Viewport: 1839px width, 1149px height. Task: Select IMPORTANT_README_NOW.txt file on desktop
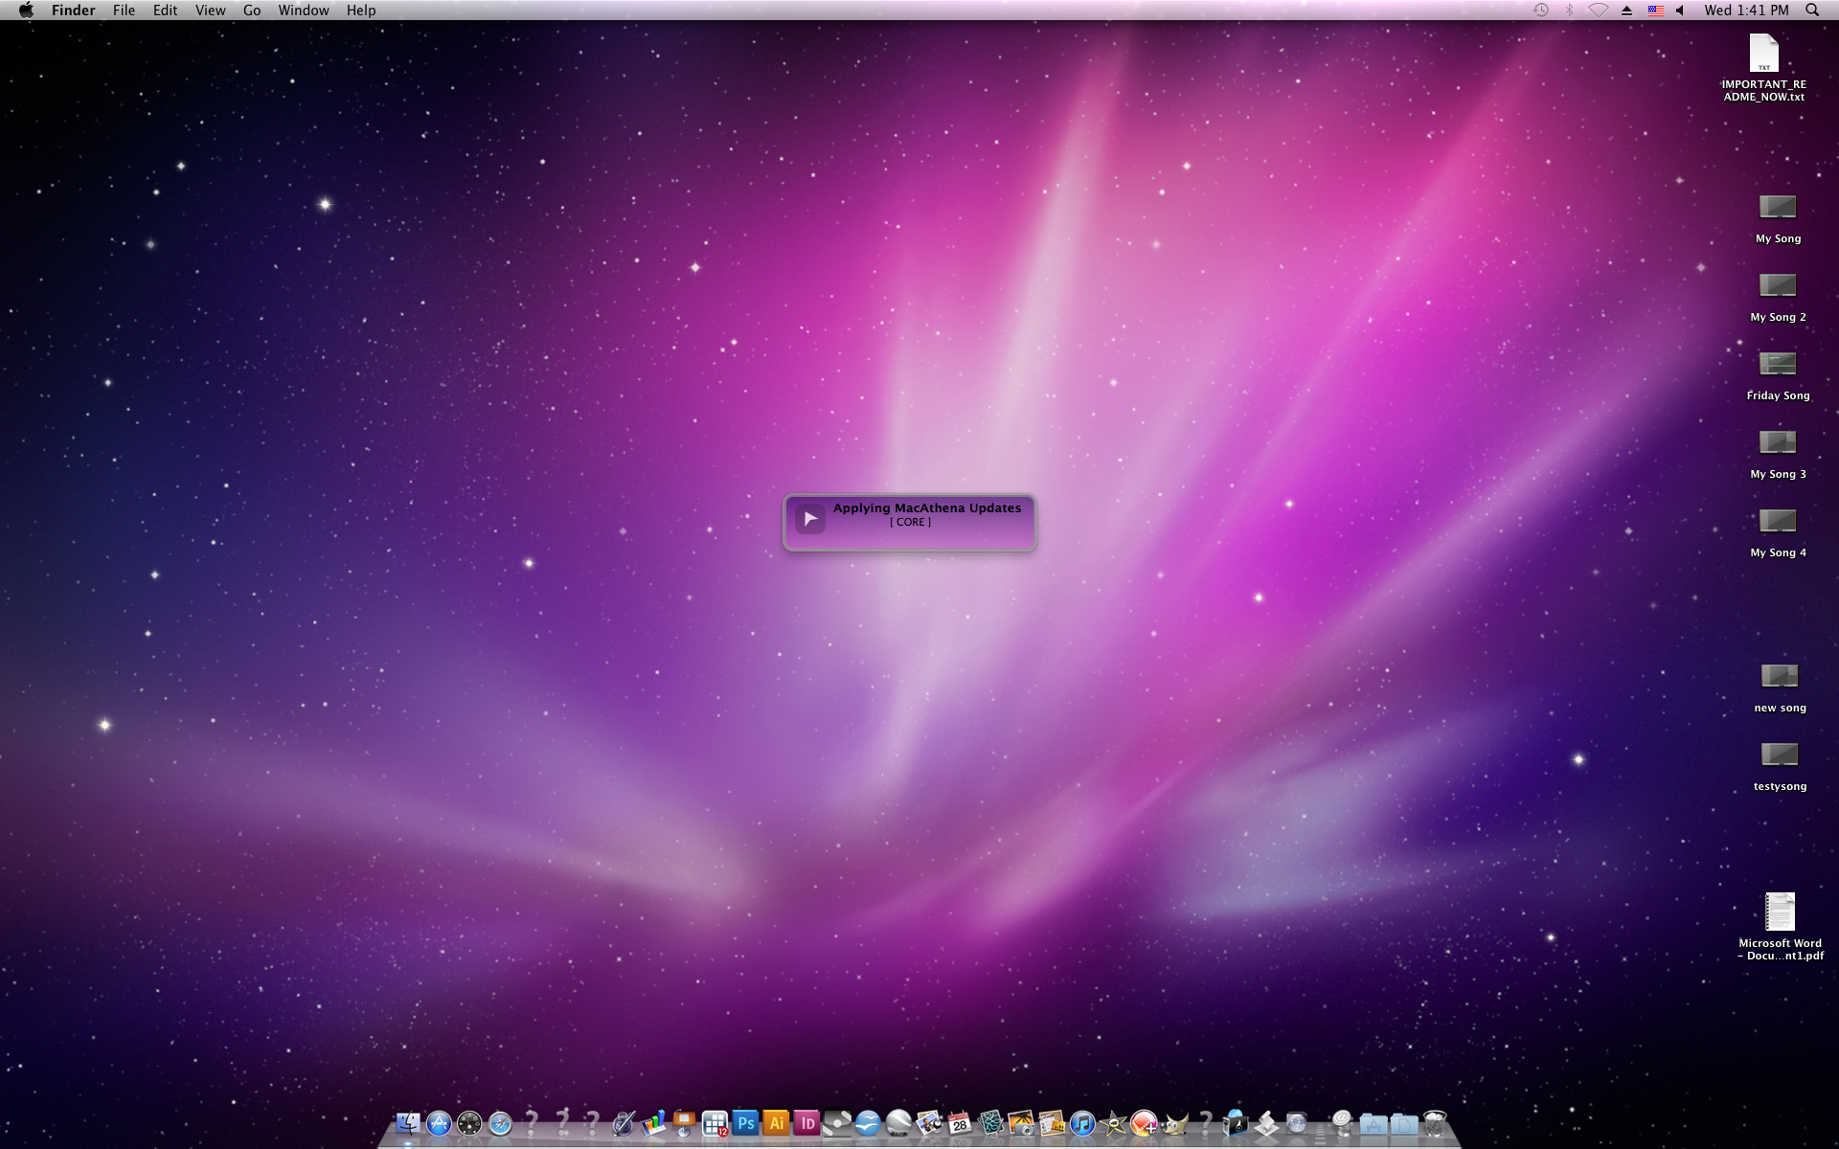pos(1763,55)
